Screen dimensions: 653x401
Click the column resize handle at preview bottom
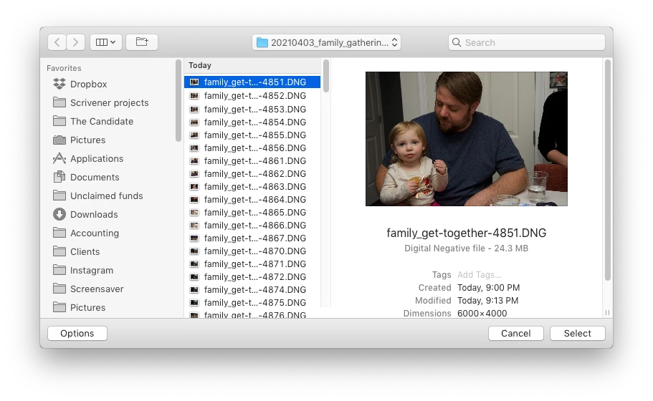[x=608, y=312]
